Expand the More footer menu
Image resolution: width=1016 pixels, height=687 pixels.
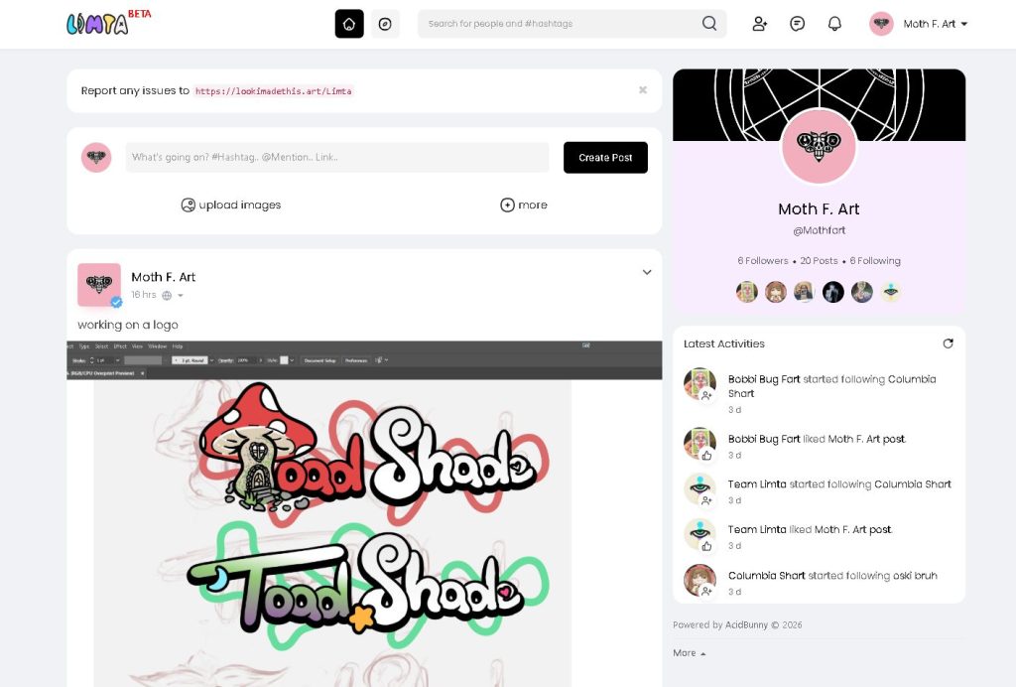(689, 653)
